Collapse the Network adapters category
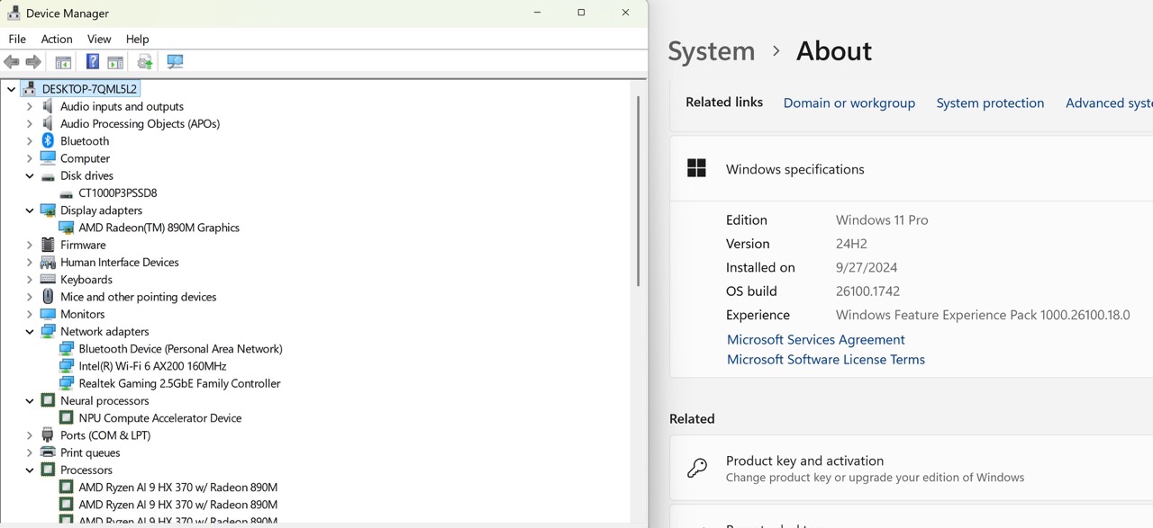Image resolution: width=1153 pixels, height=528 pixels. 30,332
